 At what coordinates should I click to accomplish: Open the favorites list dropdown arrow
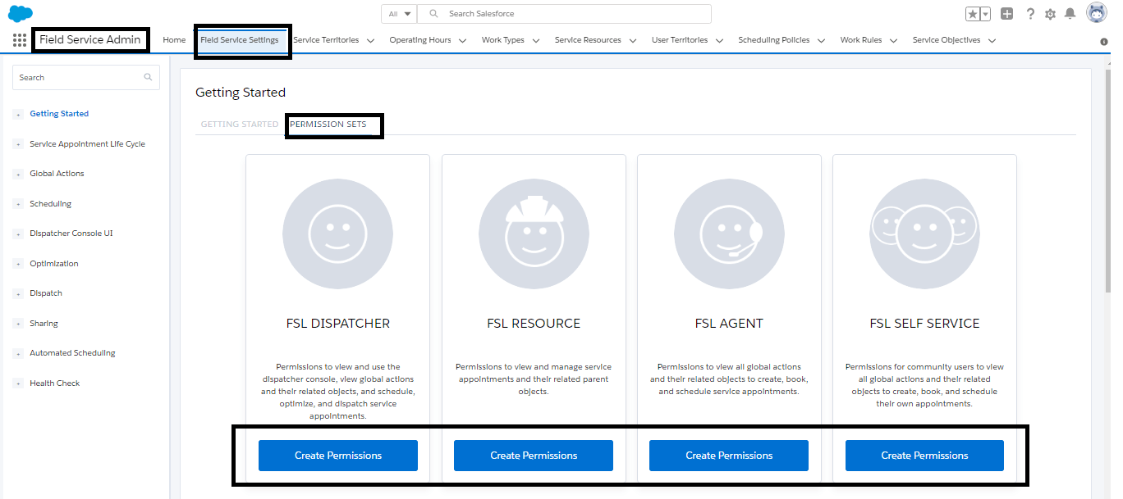point(985,14)
